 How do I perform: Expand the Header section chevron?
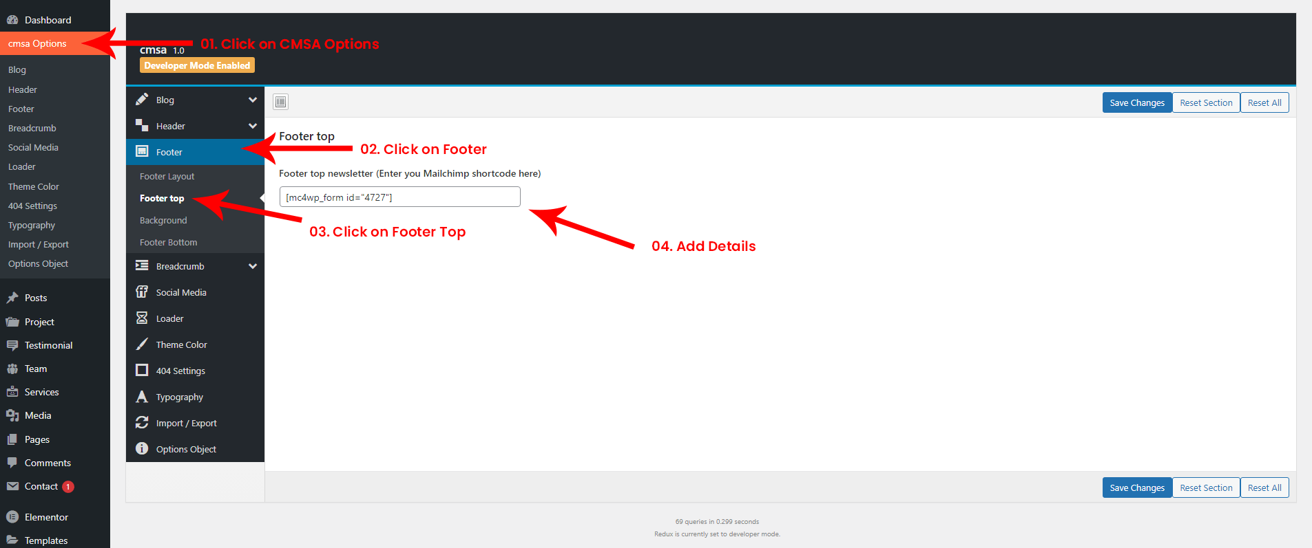pyautogui.click(x=253, y=126)
